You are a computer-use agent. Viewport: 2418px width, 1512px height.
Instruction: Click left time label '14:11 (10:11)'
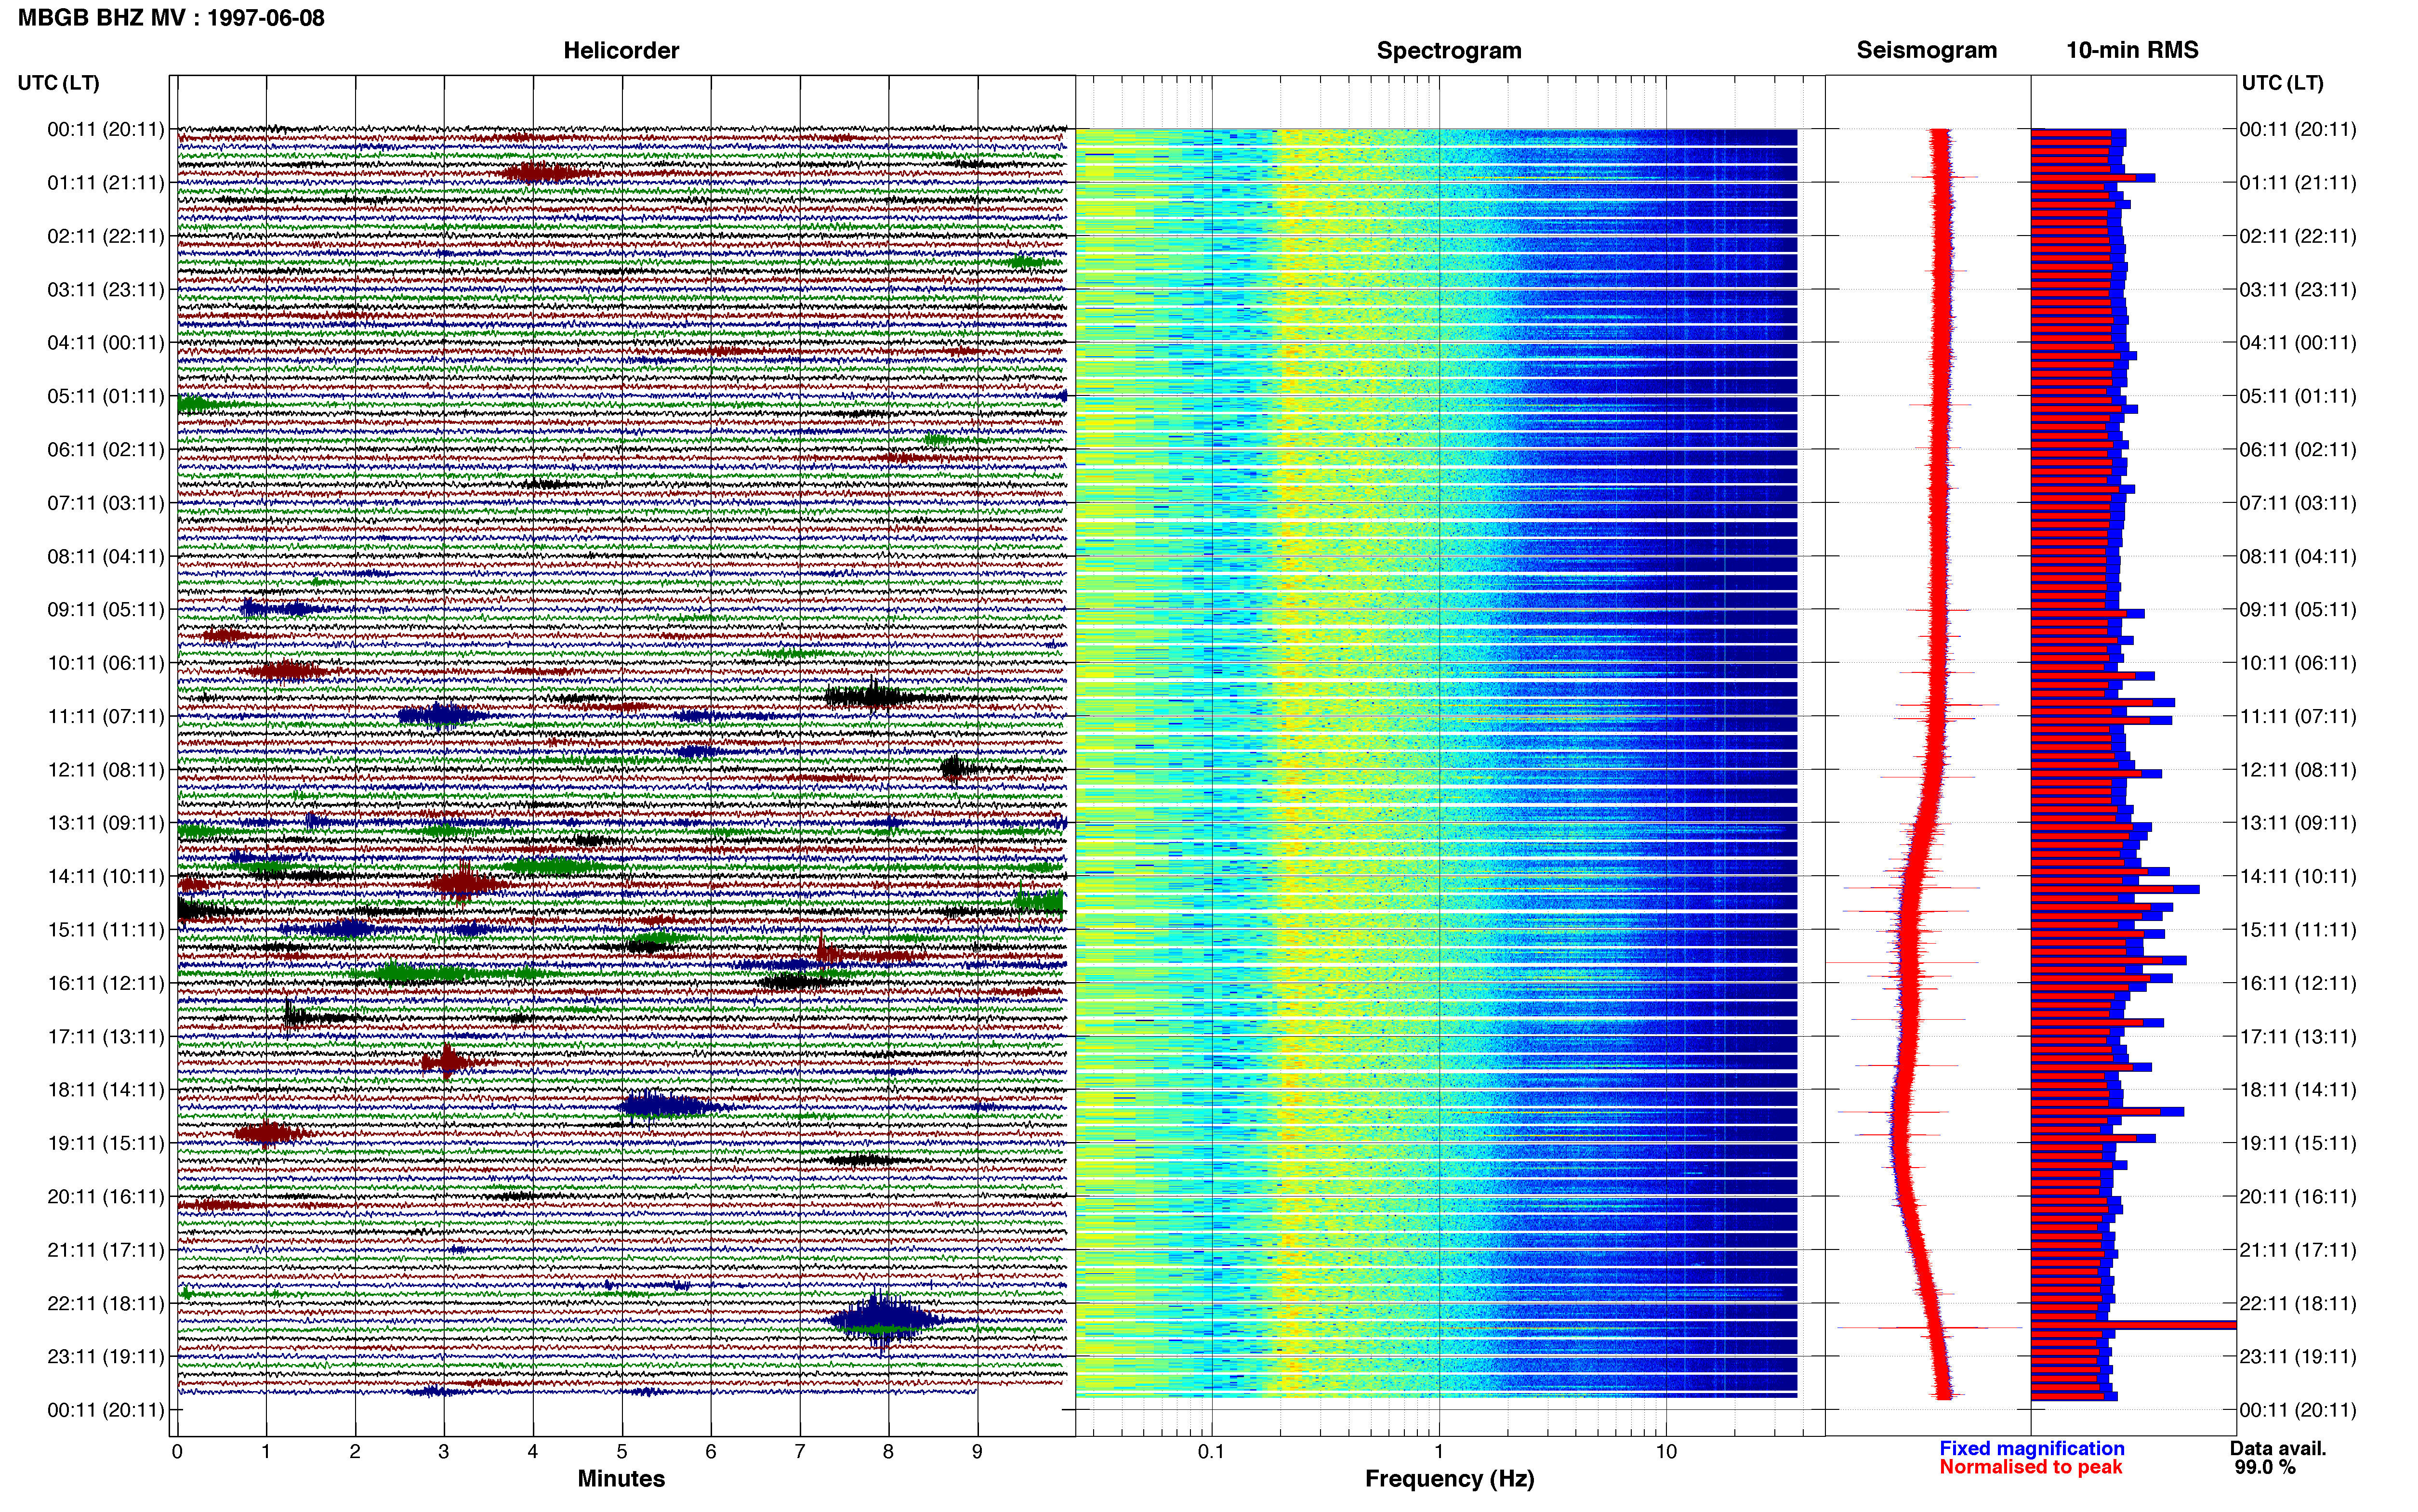tap(106, 877)
